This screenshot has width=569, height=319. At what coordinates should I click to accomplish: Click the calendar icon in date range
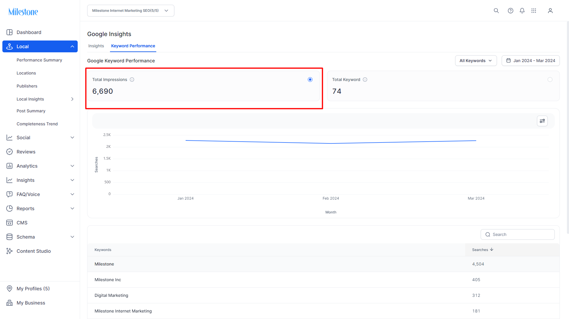(x=509, y=61)
